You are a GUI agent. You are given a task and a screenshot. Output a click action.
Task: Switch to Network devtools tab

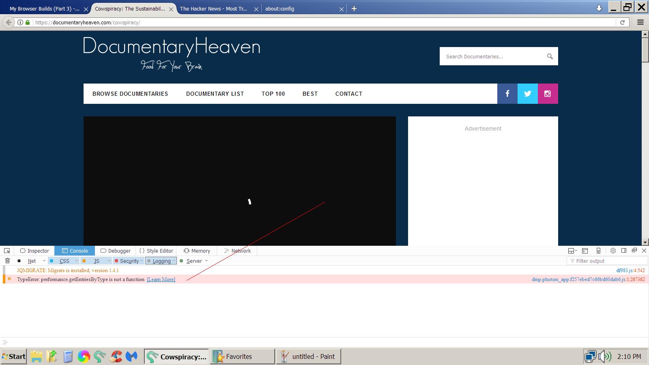coord(237,251)
